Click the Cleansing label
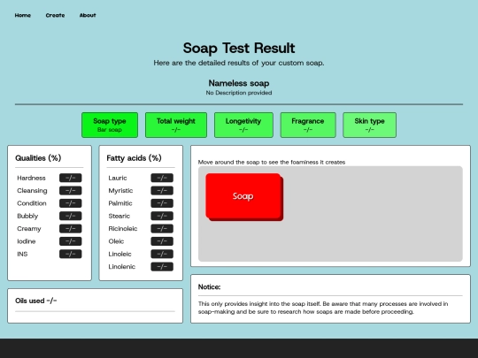The image size is (478, 358). (x=32, y=191)
